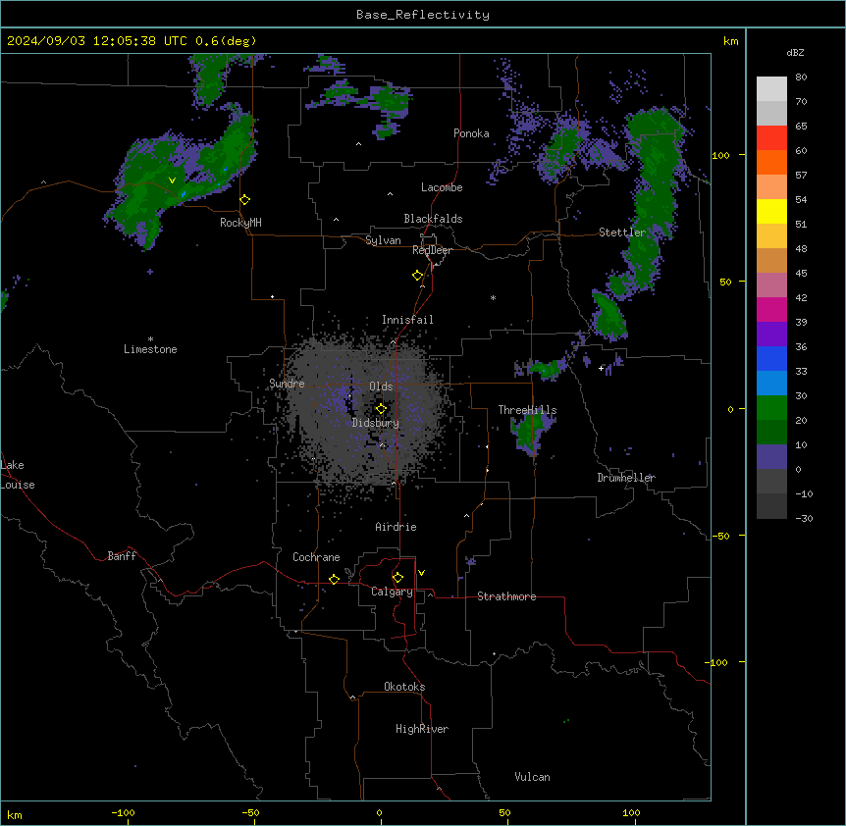846x826 pixels.
Task: Click the grey clutter blob centre near Didsbury
Action: coord(367,411)
